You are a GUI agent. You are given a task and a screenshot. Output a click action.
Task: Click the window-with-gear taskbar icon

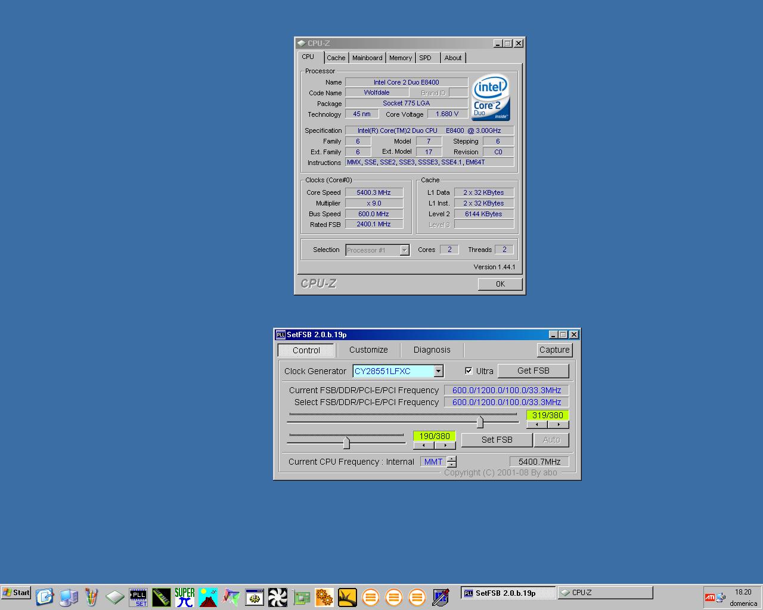coord(255,597)
